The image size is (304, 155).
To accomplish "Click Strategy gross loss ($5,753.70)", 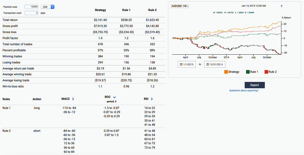I will tap(100, 32).
